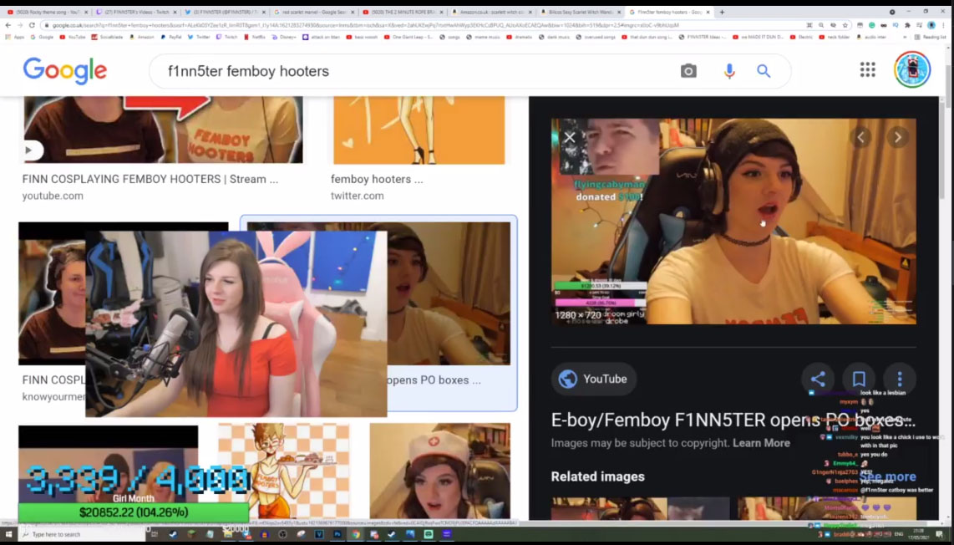Bookmark this page with the star icon
Image resolution: width=954 pixels, height=545 pixels.
(x=845, y=25)
